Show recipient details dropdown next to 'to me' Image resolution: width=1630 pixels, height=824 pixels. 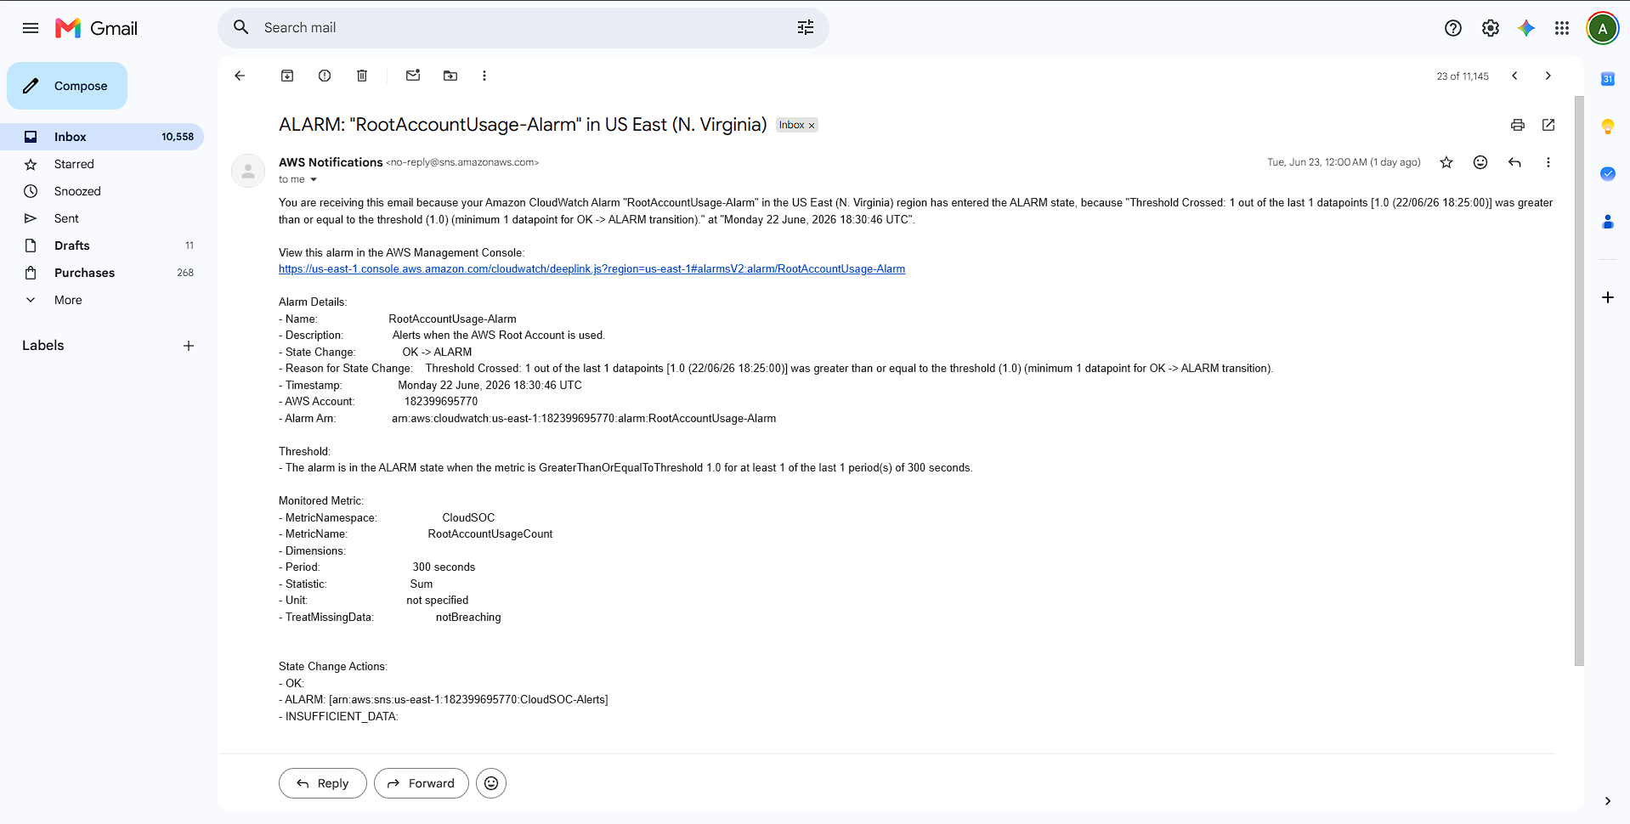coord(314,179)
